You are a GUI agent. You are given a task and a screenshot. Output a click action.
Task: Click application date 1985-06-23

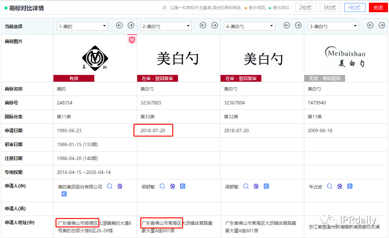coord(69,131)
